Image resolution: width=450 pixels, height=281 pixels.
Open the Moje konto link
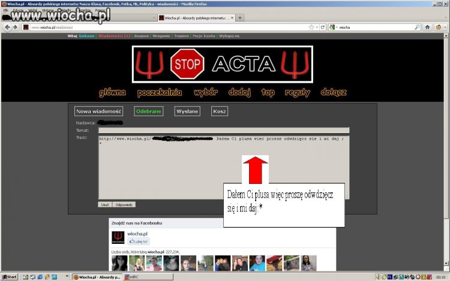(204, 36)
